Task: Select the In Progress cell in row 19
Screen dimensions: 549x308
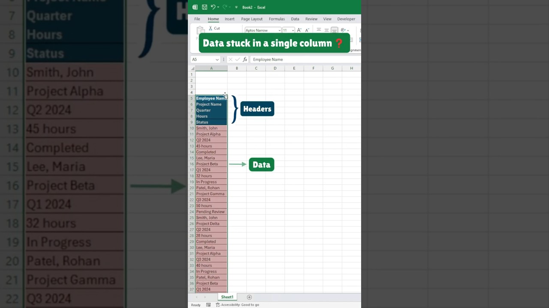Action: 211,182
